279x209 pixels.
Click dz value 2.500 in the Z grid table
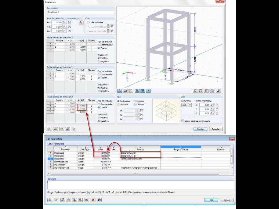point(81,109)
